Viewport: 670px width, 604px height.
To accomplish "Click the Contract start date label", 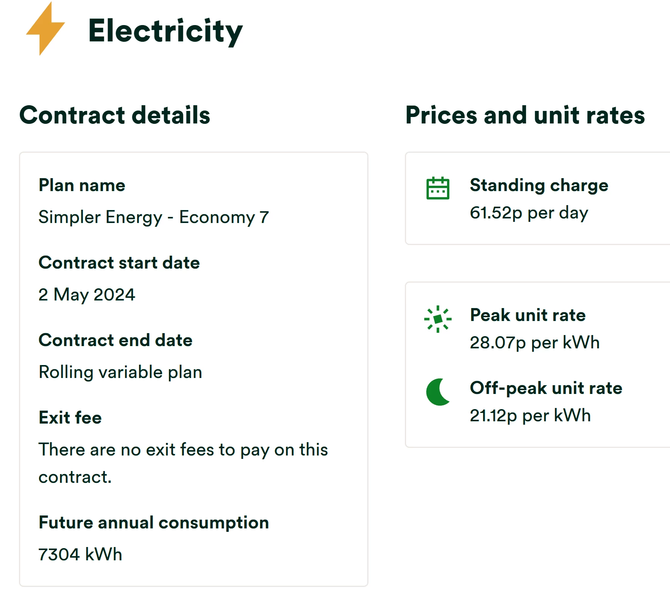I will tap(119, 263).
